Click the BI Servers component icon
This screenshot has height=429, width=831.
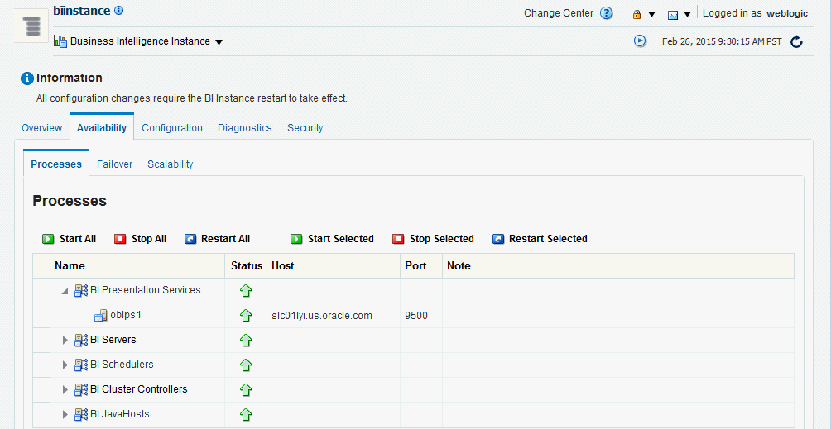pyautogui.click(x=81, y=340)
